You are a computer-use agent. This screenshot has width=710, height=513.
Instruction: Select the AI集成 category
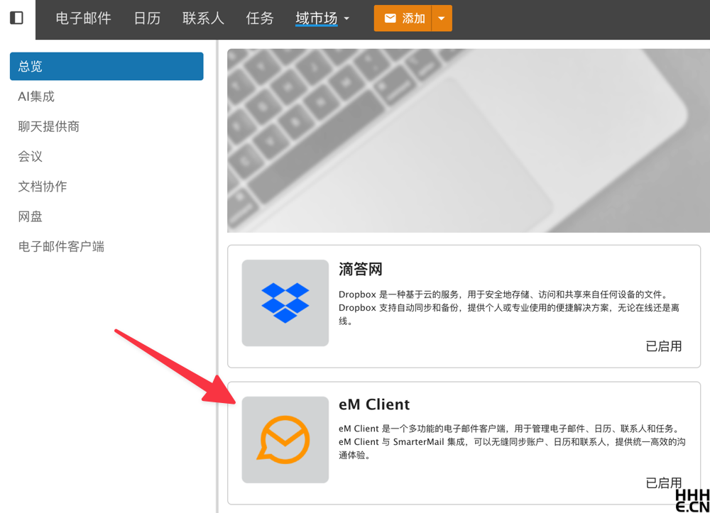[x=36, y=96]
